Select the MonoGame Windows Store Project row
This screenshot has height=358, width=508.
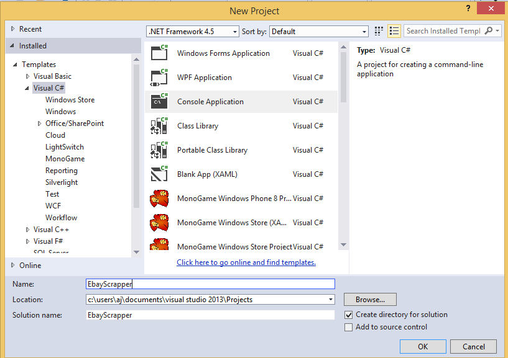pos(241,244)
